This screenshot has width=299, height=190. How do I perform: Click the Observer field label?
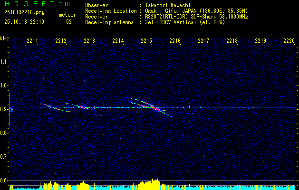96,5
